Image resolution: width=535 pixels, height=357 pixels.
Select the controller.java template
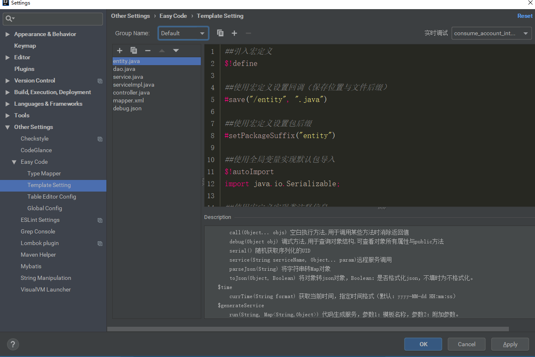pos(157,92)
